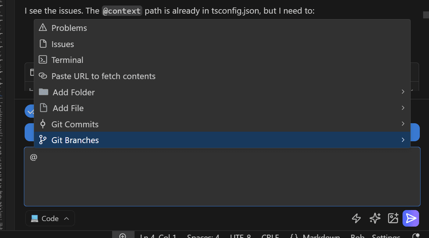Viewport: 429px width, 238px height.
Task: Select the Problems warning triangle icon
Action: pyautogui.click(x=43, y=28)
